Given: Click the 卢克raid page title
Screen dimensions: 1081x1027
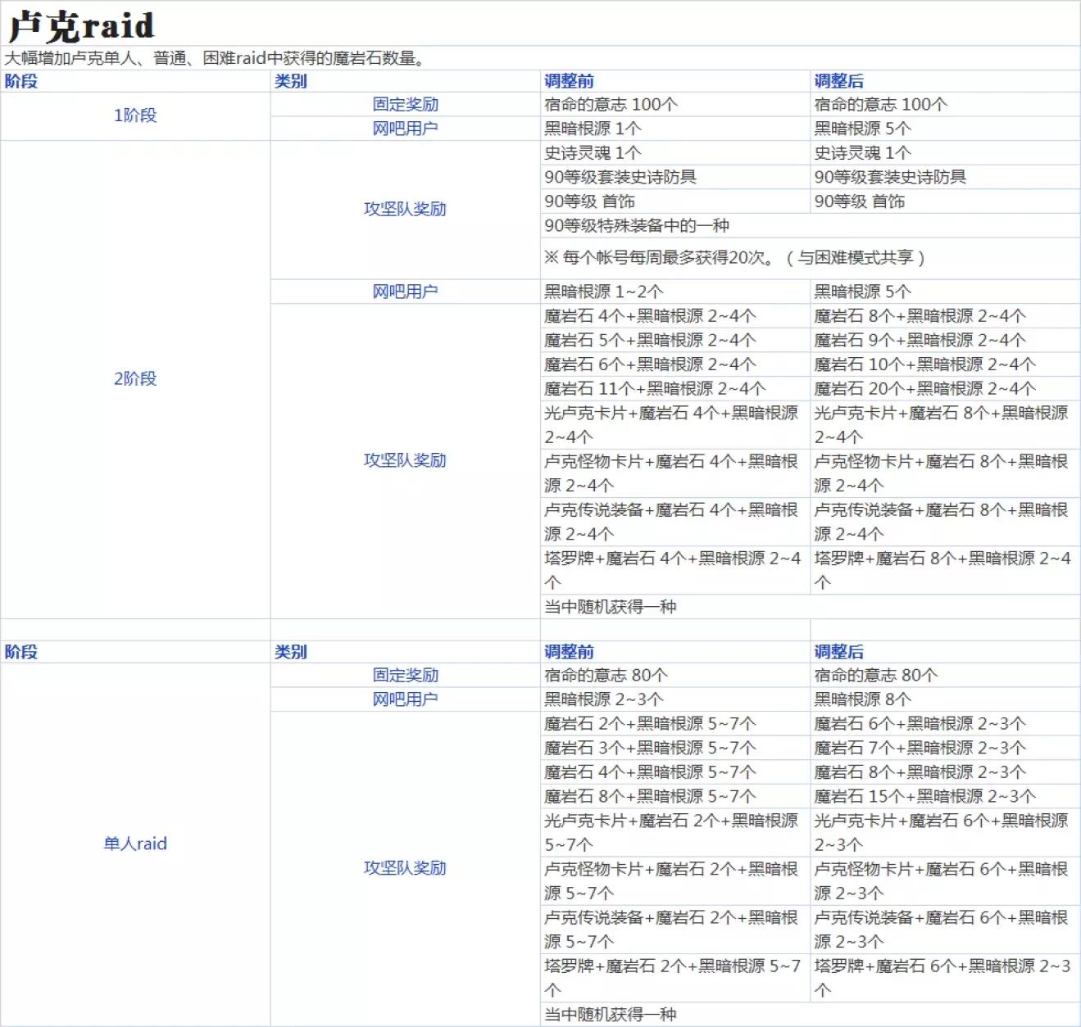Looking at the screenshot, I should [x=78, y=25].
